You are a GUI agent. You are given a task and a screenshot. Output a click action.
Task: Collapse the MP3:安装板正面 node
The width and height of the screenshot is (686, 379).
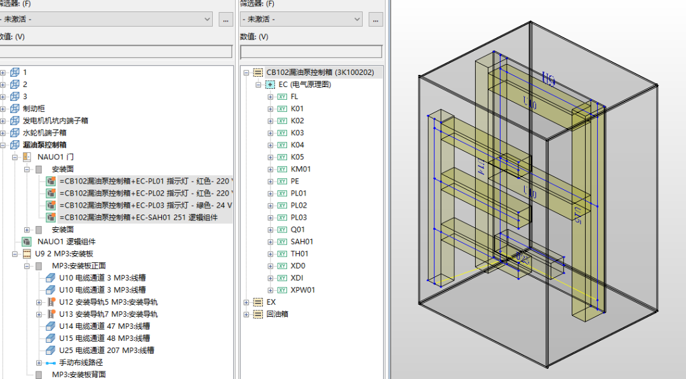pyautogui.click(x=27, y=266)
